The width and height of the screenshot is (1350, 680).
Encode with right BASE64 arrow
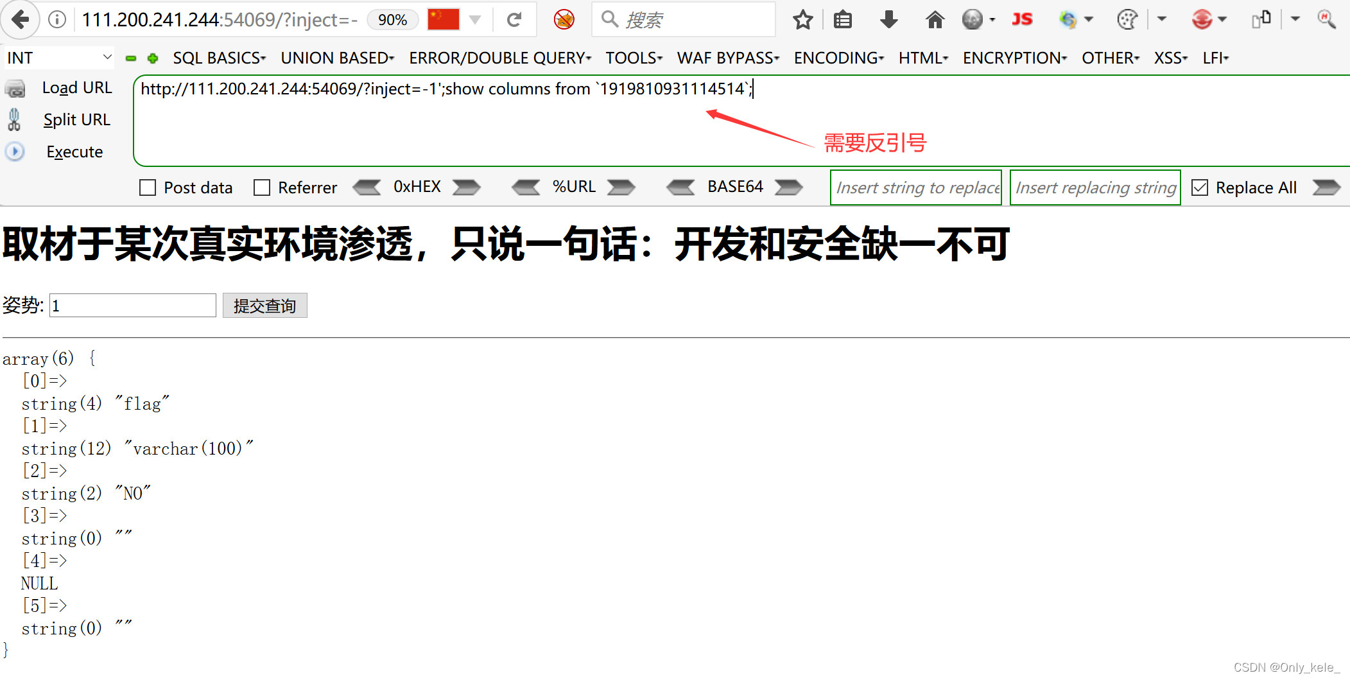(x=789, y=187)
